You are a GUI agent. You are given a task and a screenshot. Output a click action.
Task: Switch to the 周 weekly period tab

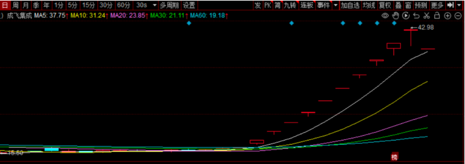(15, 5)
